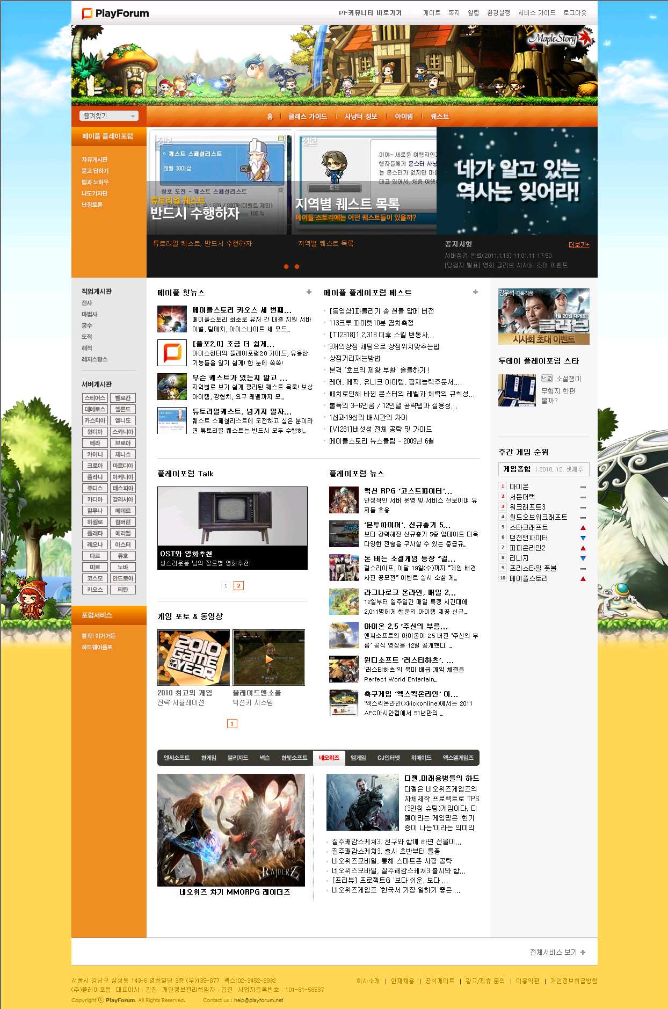Open the 묻고 답하기 sidebar link
The image size is (668, 1009).
pyautogui.click(x=95, y=171)
